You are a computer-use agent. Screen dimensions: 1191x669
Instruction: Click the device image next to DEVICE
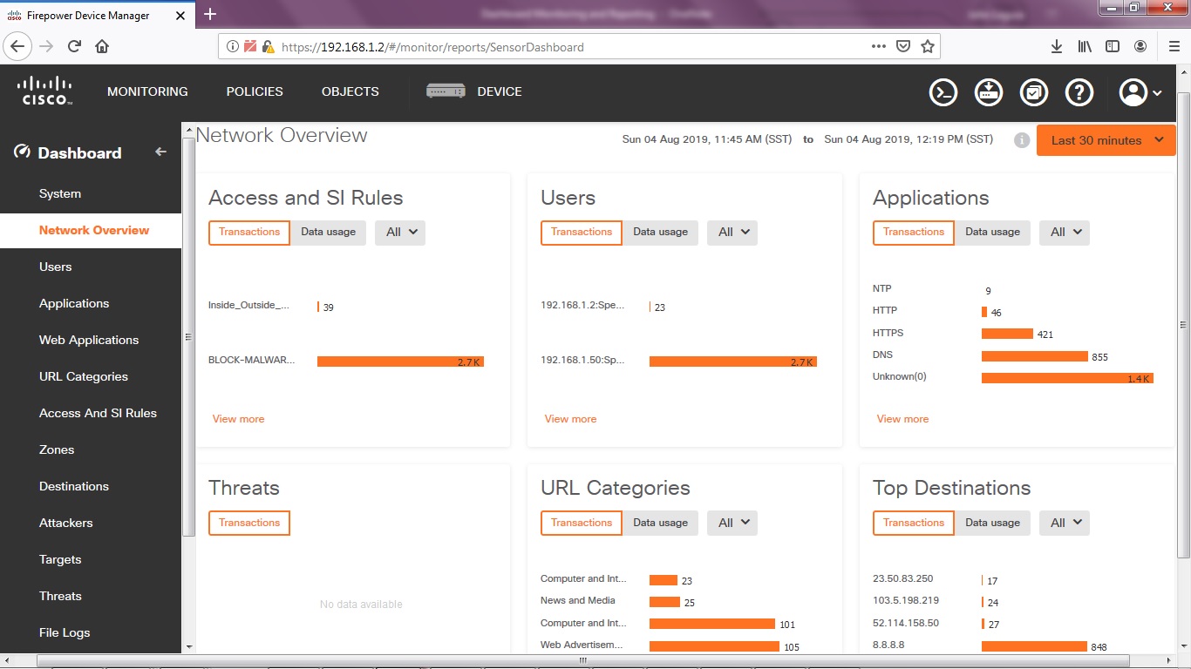click(446, 91)
